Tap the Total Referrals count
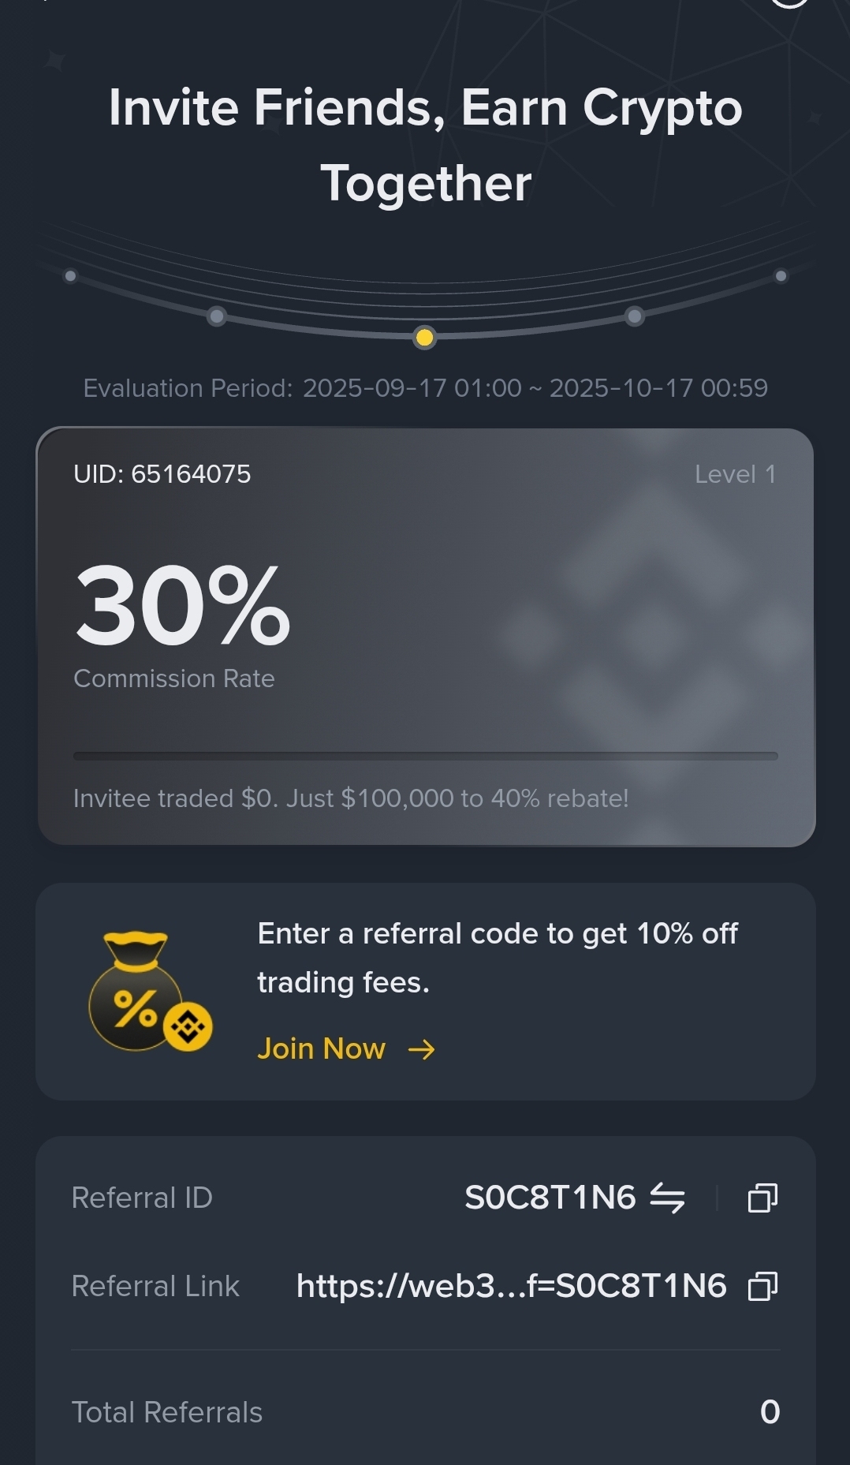The width and height of the screenshot is (850, 1465). (x=770, y=1412)
